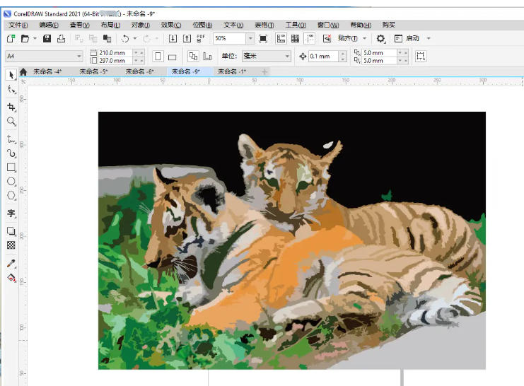Viewport: 524px width, 386px height.
Task: Set page to portrait orientation
Action: [x=158, y=57]
